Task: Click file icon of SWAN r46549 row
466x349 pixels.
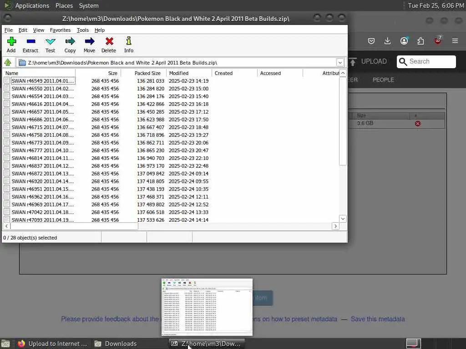Action: (x=7, y=80)
